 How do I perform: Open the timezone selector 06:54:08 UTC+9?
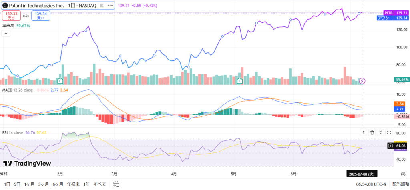pyautogui.click(x=372, y=184)
